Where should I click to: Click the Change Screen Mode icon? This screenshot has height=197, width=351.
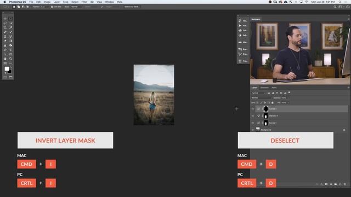[10, 77]
